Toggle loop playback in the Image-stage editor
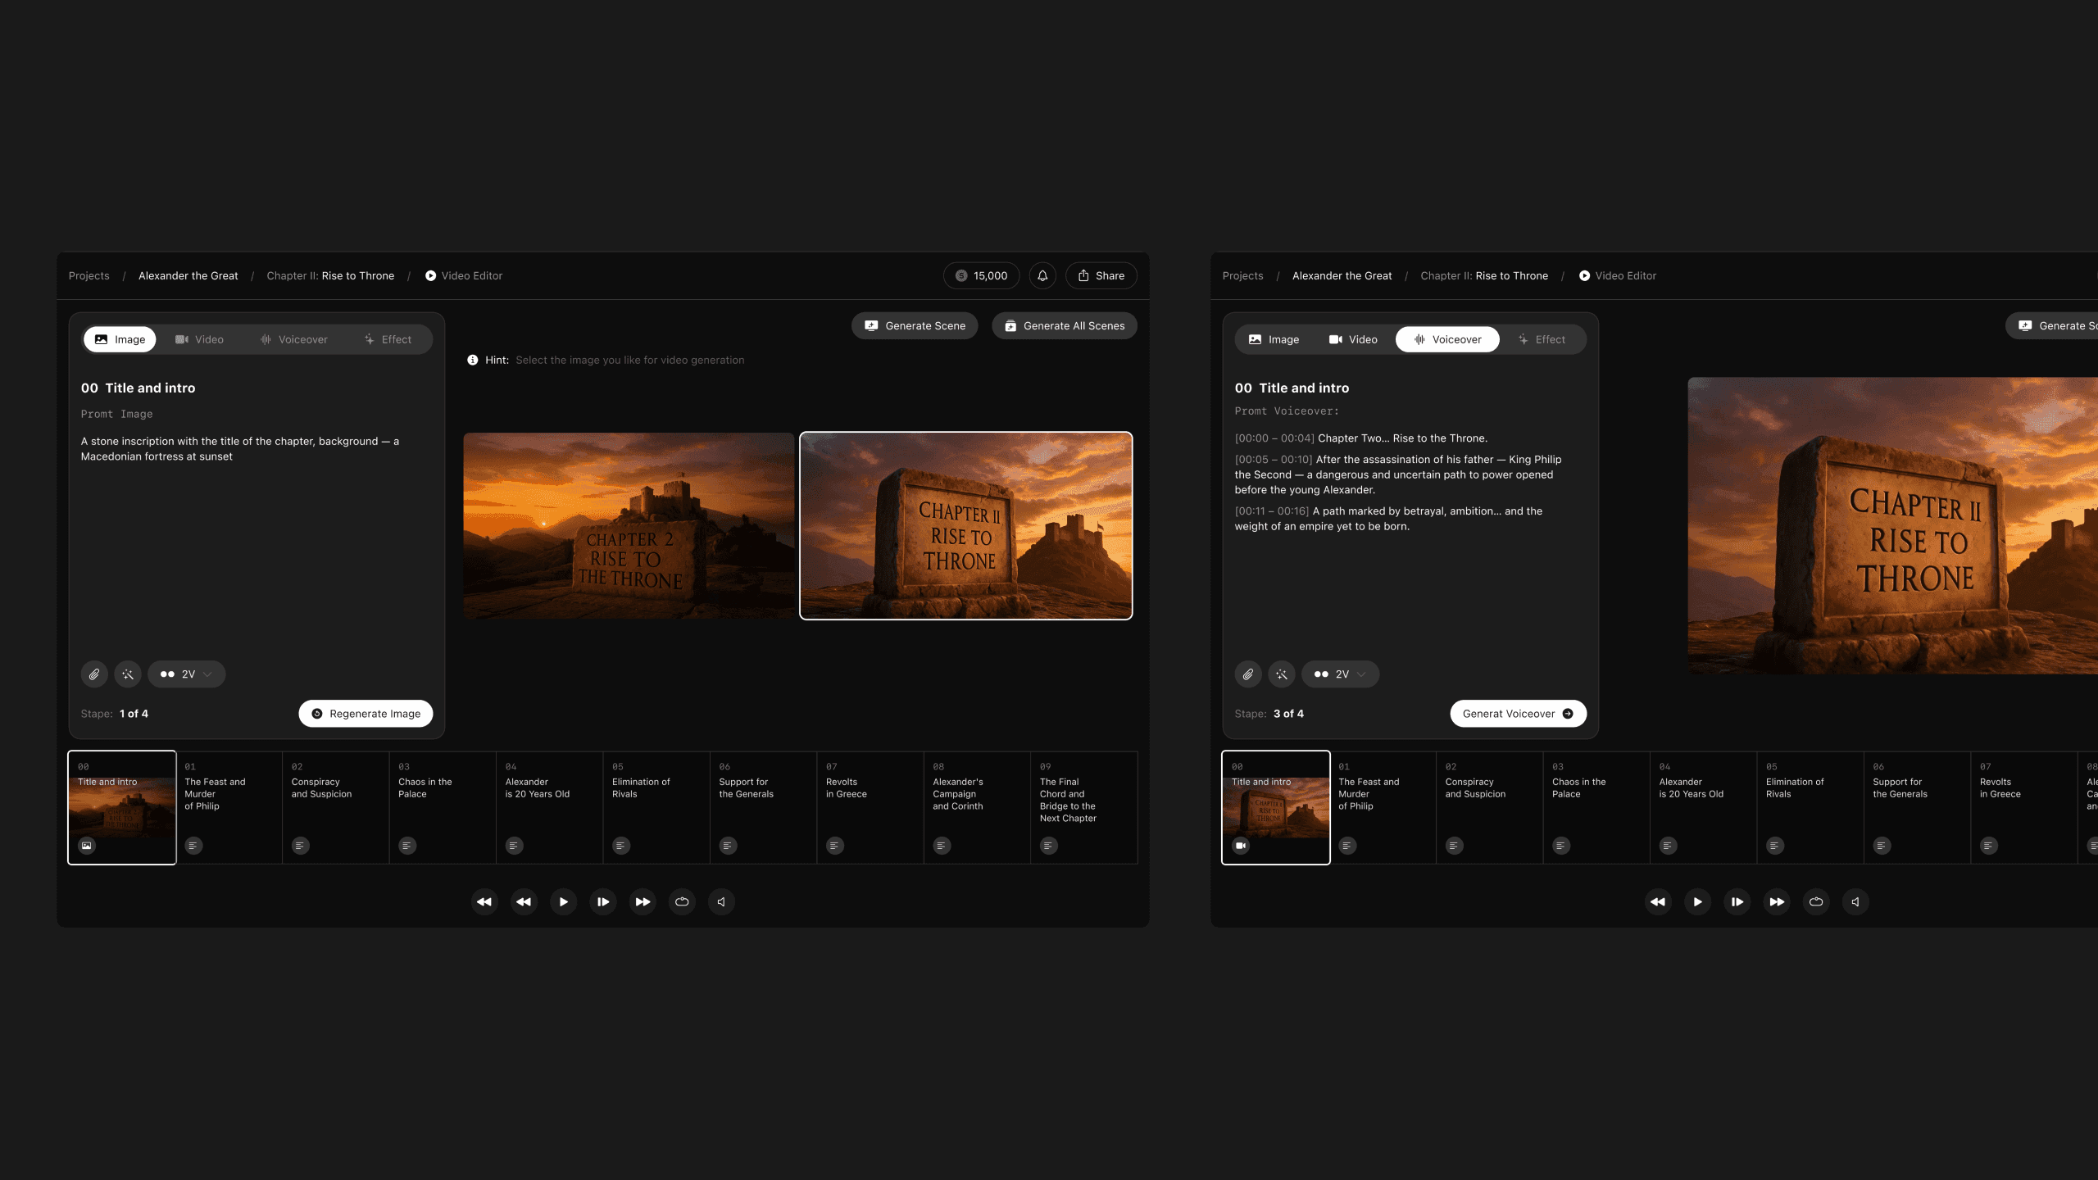Viewport: 2098px width, 1180px height. (x=682, y=902)
